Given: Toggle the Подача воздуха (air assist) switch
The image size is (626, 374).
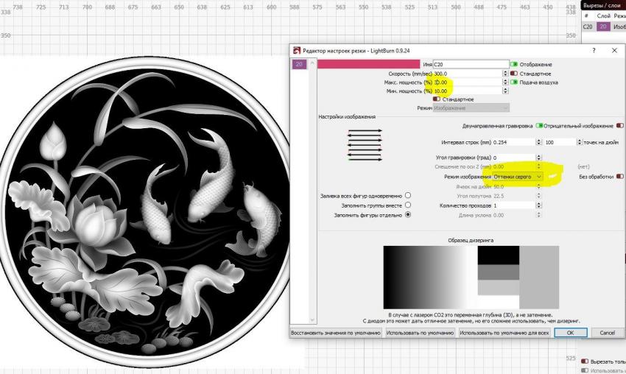Looking at the screenshot, I should [514, 82].
